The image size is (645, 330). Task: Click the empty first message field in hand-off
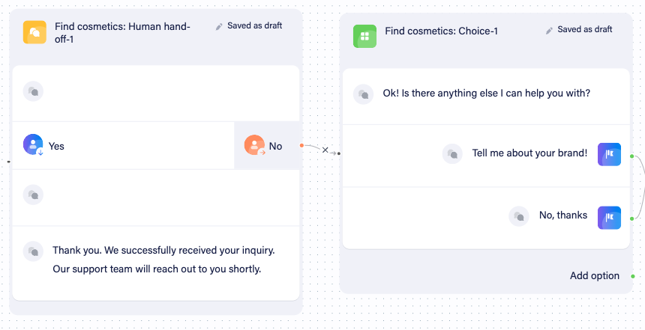[x=156, y=94]
